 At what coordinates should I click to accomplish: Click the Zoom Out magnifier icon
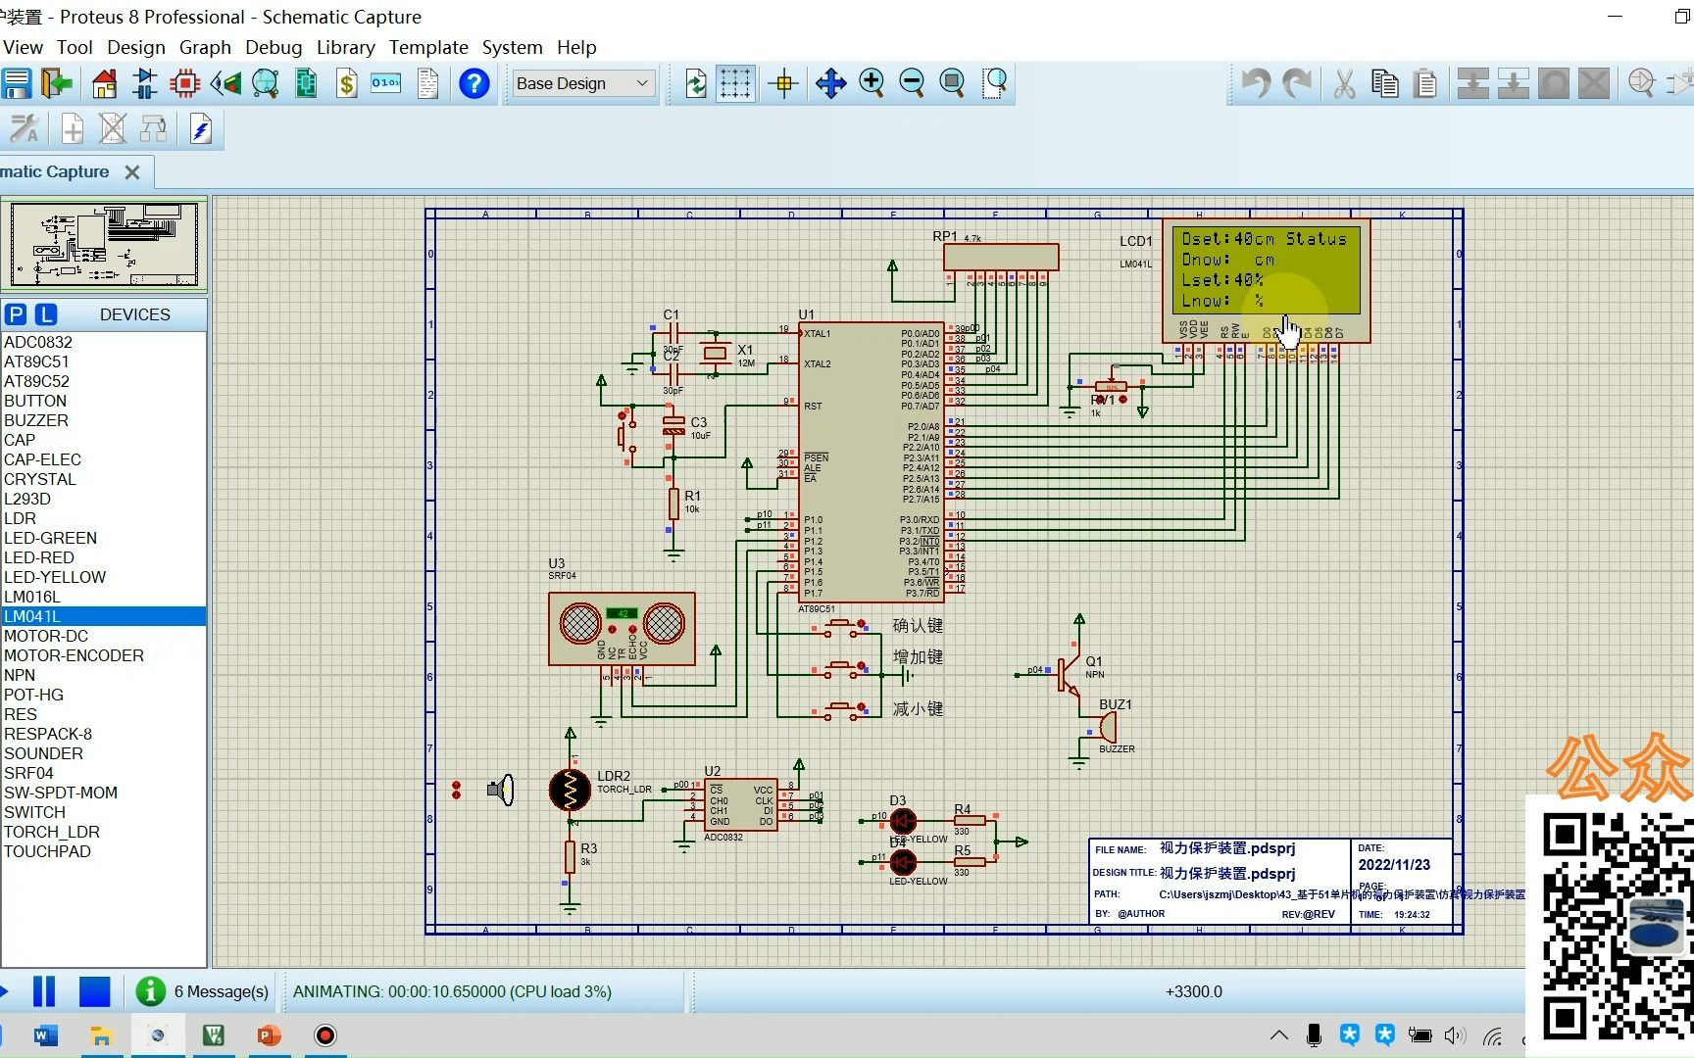pyautogui.click(x=912, y=83)
